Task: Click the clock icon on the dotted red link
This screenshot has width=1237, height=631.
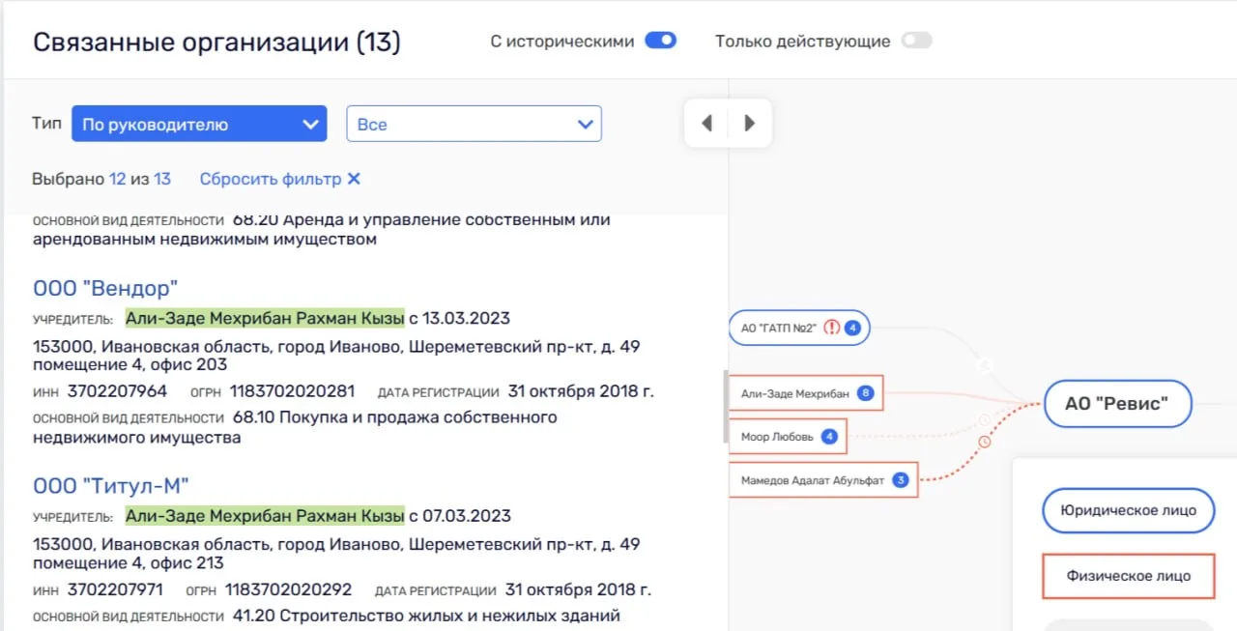Action: (x=984, y=442)
